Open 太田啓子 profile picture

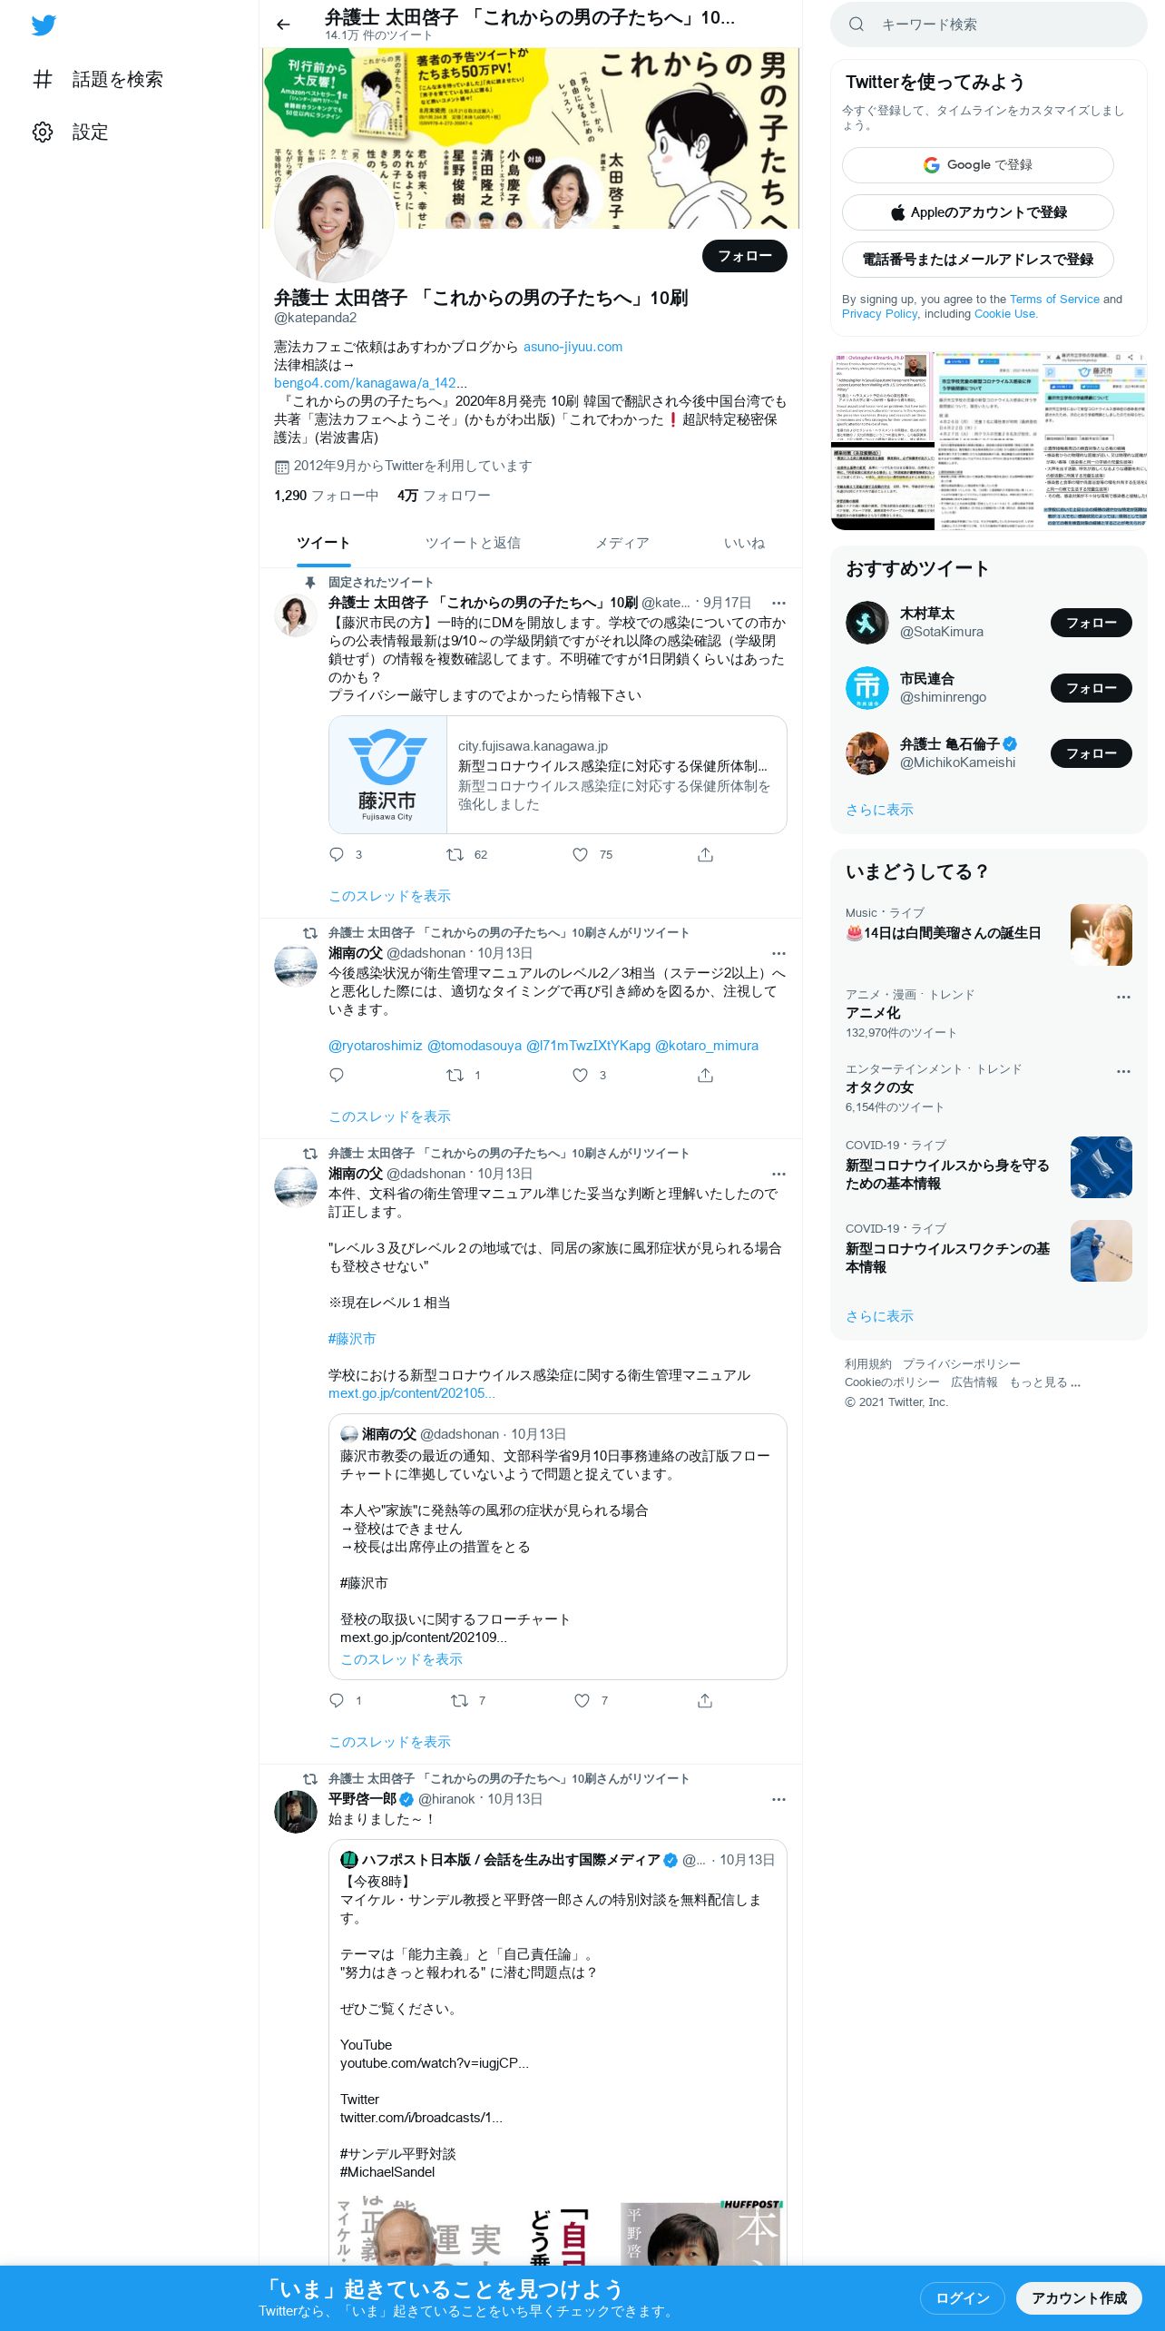coord(335,222)
